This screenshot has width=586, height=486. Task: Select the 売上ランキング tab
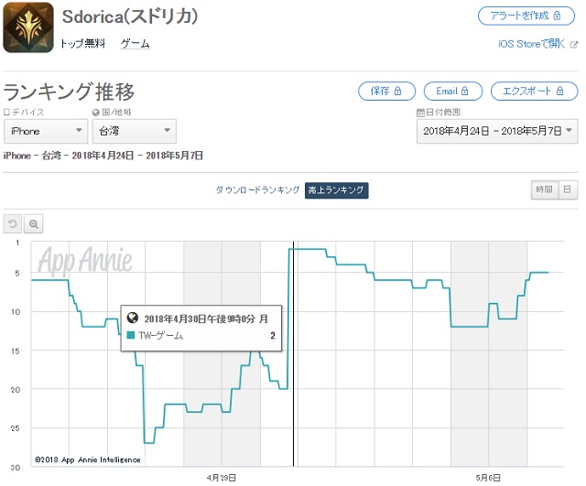[337, 189]
